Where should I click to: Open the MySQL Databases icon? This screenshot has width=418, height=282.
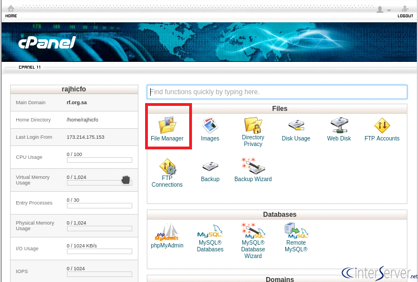210,231
